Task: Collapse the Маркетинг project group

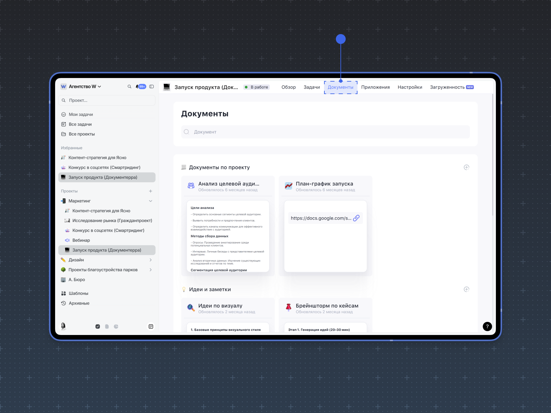Action: [151, 201]
